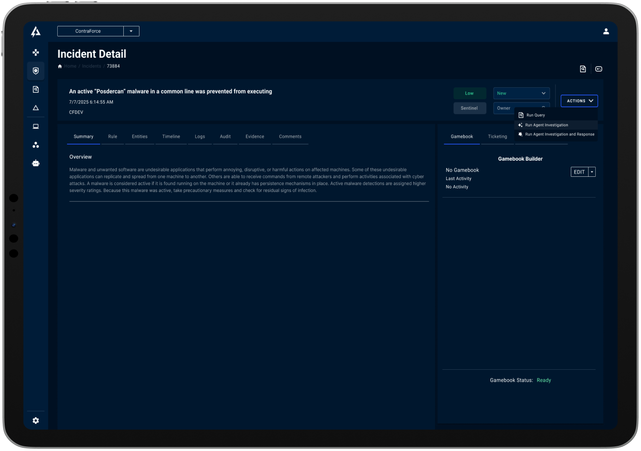Open the Incidents breadcrumb link
This screenshot has width=641, height=451.
click(x=91, y=66)
